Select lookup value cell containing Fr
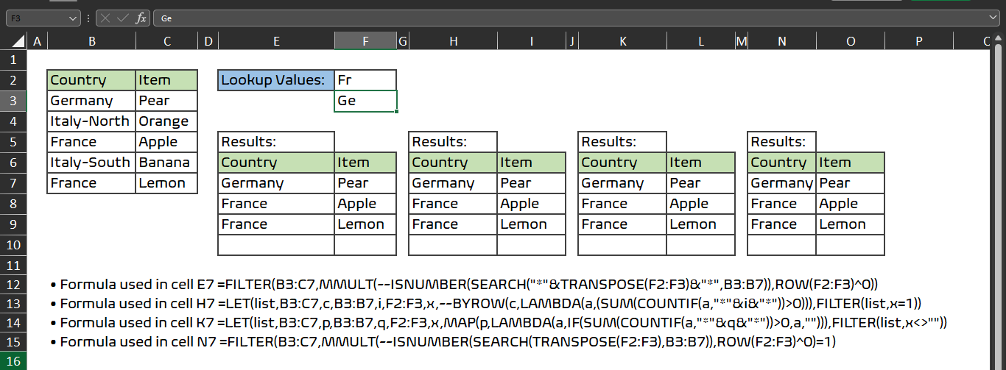This screenshot has height=370, width=1006. click(x=365, y=80)
